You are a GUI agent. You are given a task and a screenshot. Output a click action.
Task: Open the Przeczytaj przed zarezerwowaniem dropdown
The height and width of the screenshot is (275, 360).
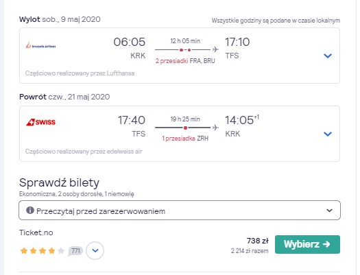180,211
